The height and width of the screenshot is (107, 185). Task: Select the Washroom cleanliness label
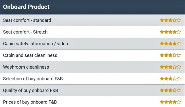[26, 67]
